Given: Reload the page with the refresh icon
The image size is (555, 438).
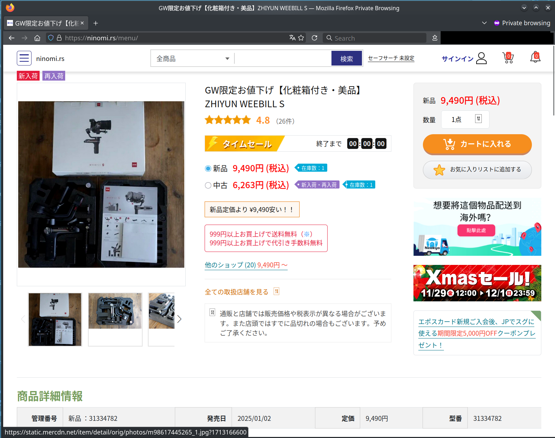Looking at the screenshot, I should pos(314,38).
